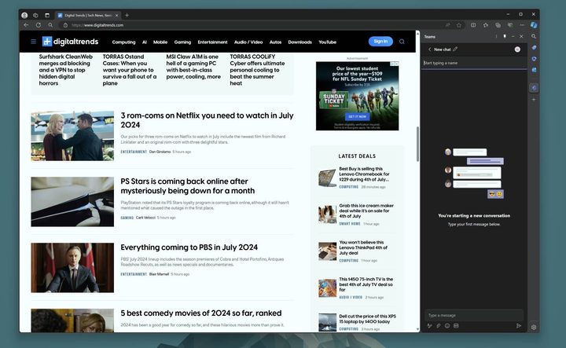The height and width of the screenshot is (348, 566).
Task: Click the address bar search icon
Action: pyautogui.click(x=50, y=25)
